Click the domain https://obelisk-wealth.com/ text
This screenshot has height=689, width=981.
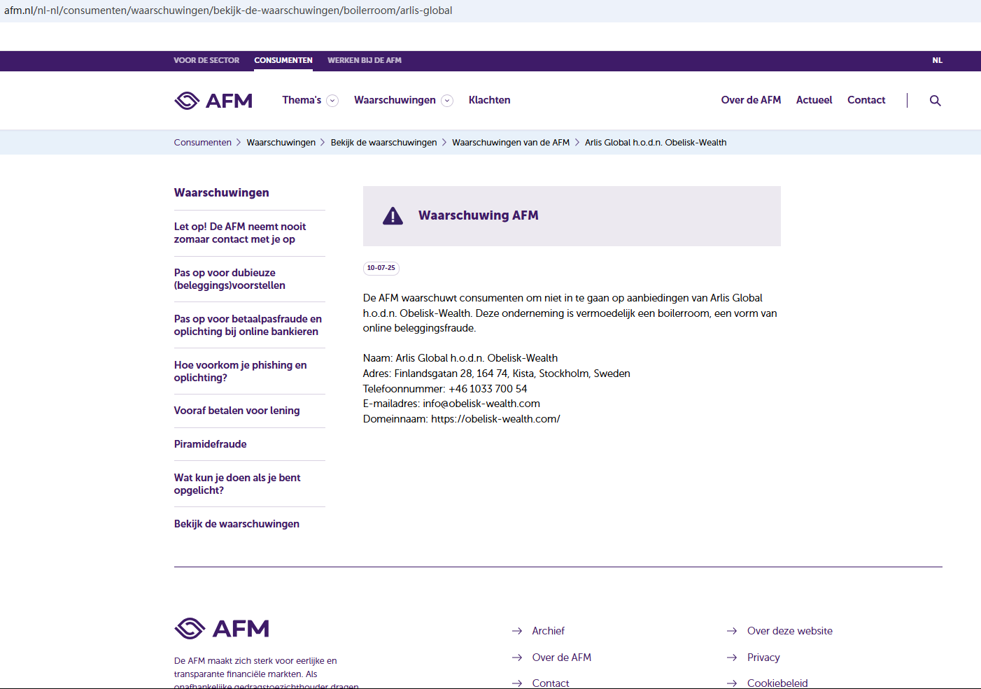[495, 419]
